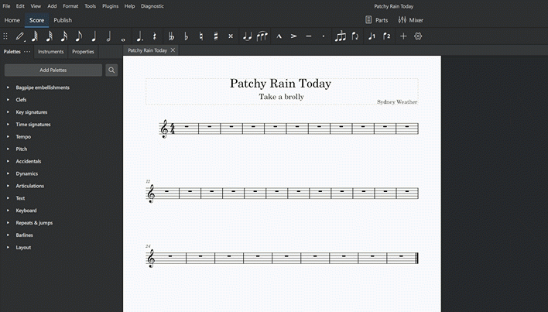Click the Add Palettes button
The width and height of the screenshot is (548, 312).
point(53,70)
